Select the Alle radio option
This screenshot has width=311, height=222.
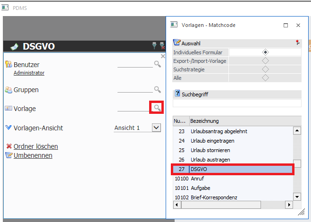click(265, 78)
